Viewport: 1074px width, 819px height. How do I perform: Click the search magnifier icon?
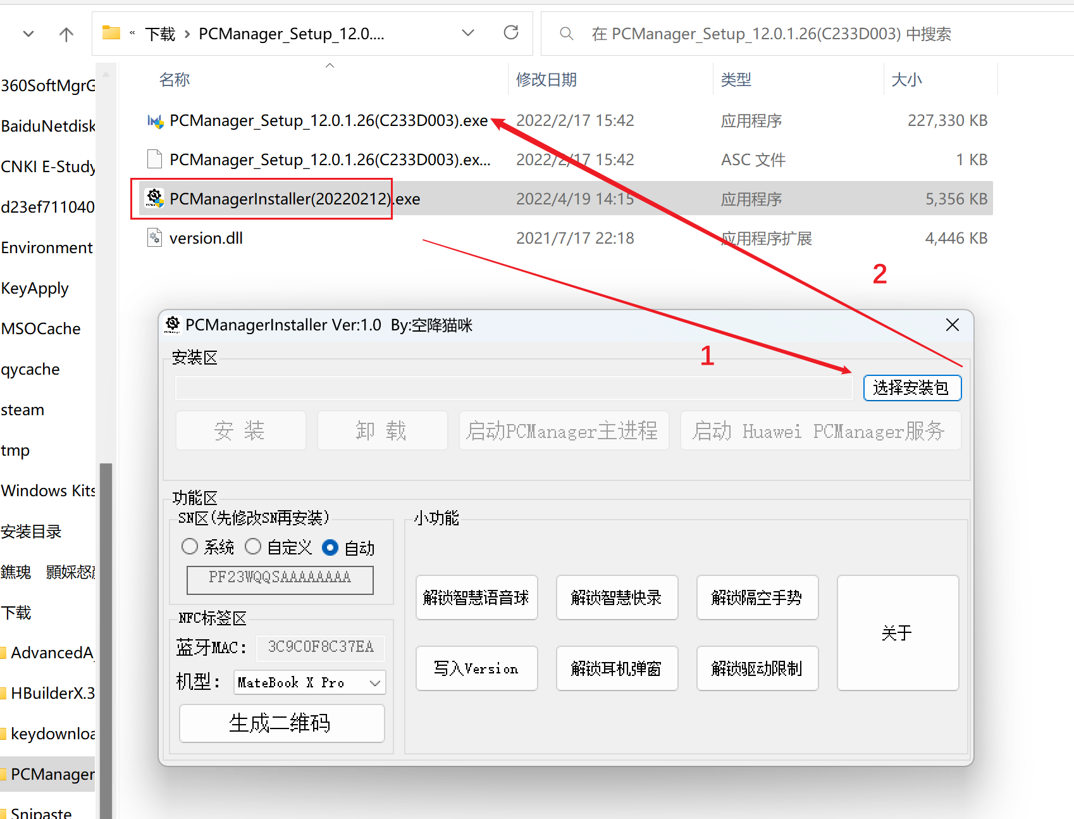tap(567, 34)
